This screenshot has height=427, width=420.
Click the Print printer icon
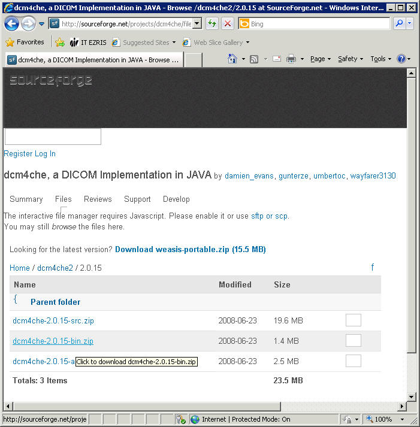pyautogui.click(x=291, y=59)
